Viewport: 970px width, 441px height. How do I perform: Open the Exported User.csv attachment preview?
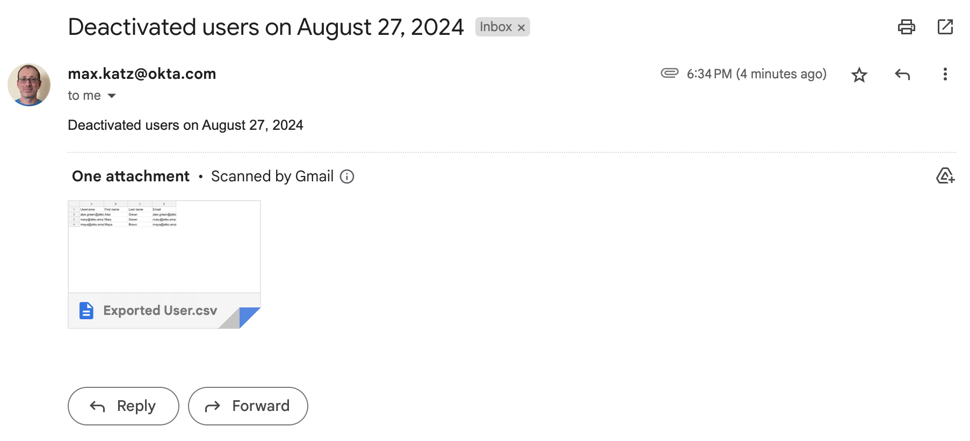point(164,247)
